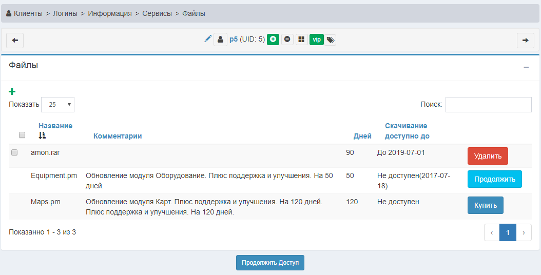Click the green plus circle button
Viewport: 541px width, 275px height.
pyautogui.click(x=273, y=40)
